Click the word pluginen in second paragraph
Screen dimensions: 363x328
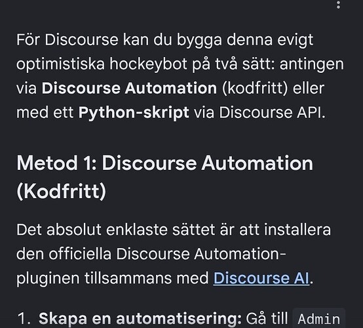(48, 278)
